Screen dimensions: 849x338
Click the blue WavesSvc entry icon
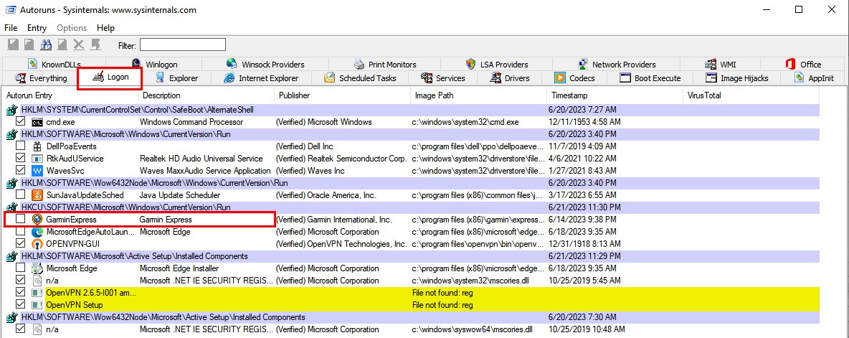click(x=37, y=171)
